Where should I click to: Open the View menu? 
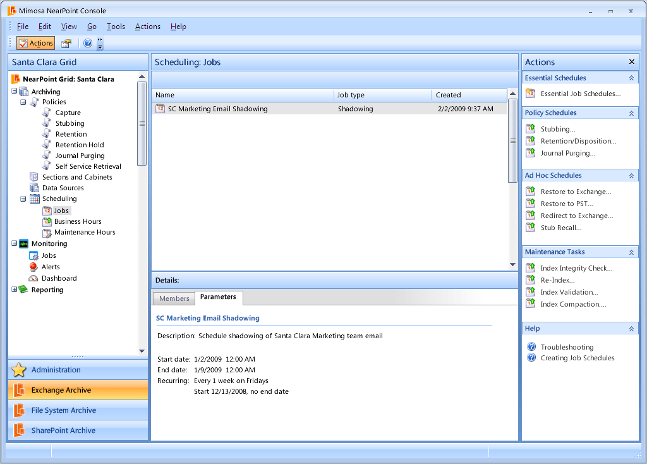69,27
